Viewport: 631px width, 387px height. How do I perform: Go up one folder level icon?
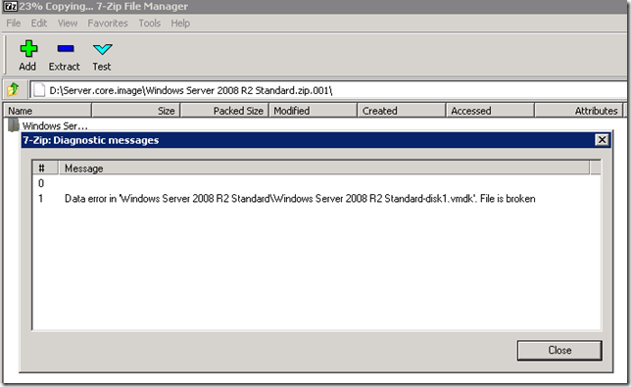[x=13, y=89]
